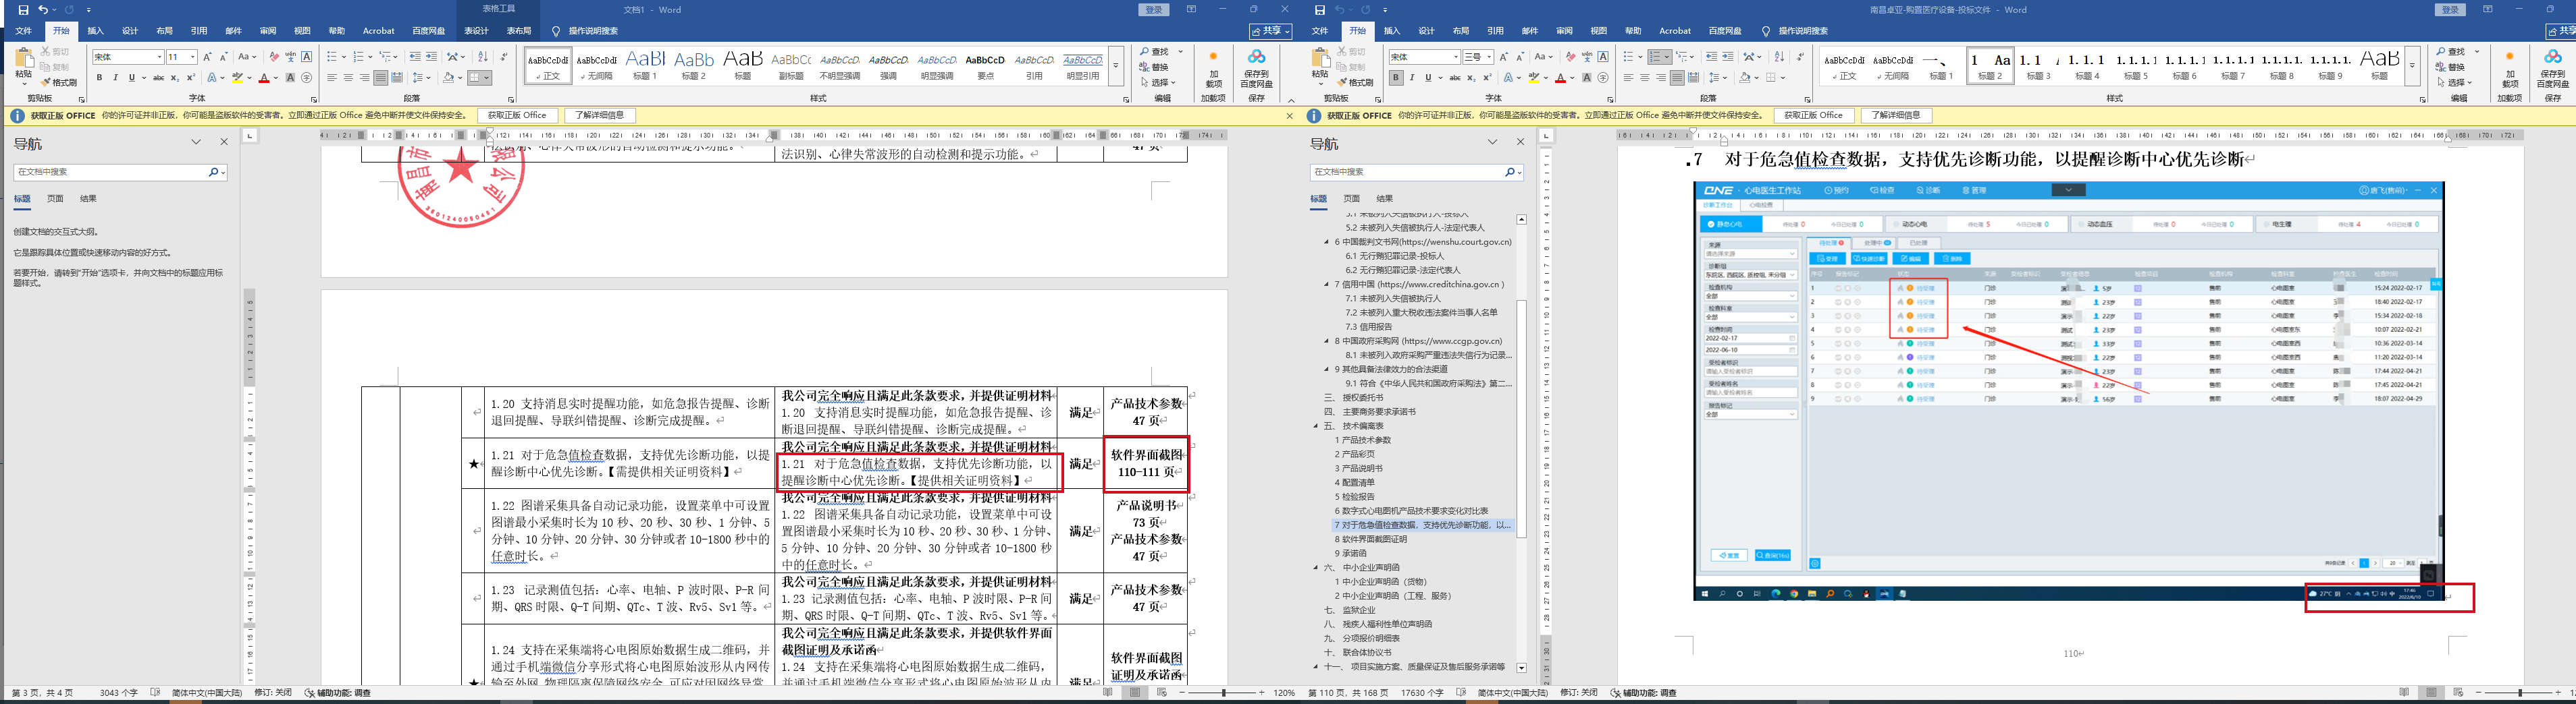Click the save icon in left window title bar
Screen dimensions: 2576x704
23,10
